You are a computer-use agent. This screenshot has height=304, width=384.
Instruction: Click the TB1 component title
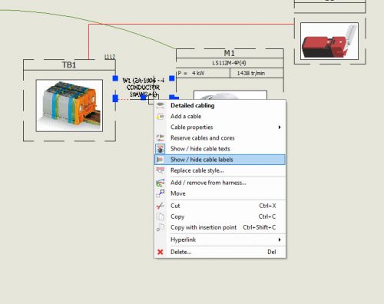(69, 65)
